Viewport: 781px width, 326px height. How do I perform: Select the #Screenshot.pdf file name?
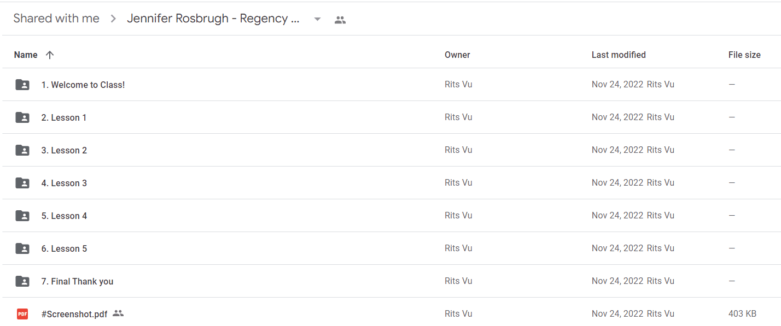click(74, 314)
